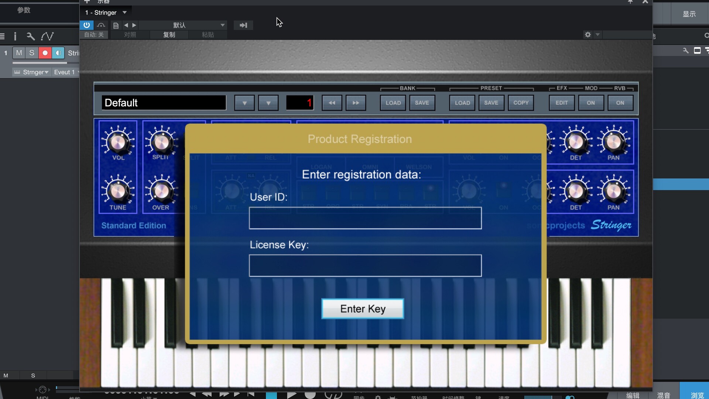This screenshot has width=709, height=399.
Task: Switch to the 浏览 tab
Action: coord(697,395)
